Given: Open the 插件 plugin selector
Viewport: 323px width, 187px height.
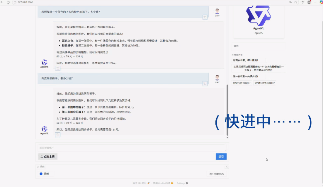Looking at the screenshot, I should click(x=259, y=47).
